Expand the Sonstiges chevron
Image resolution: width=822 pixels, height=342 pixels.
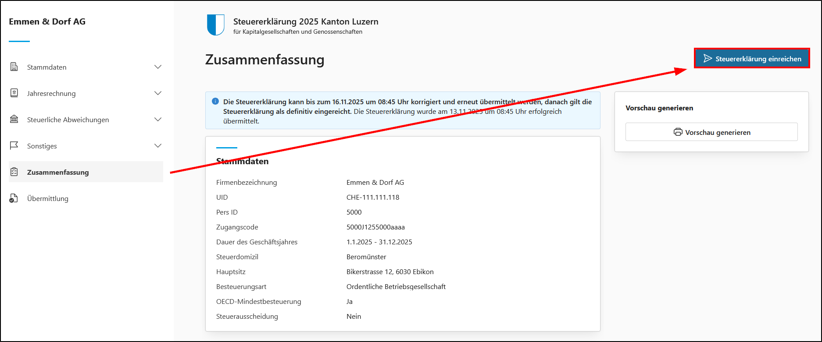tap(158, 146)
